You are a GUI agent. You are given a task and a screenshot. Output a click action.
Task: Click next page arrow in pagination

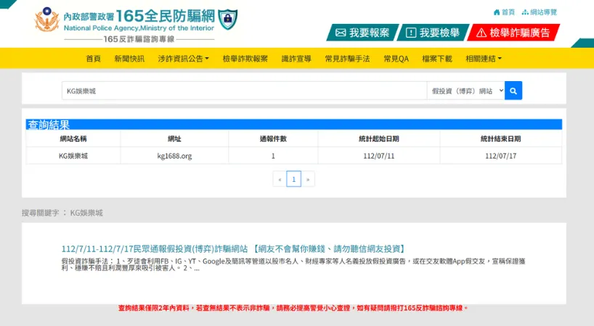click(308, 179)
